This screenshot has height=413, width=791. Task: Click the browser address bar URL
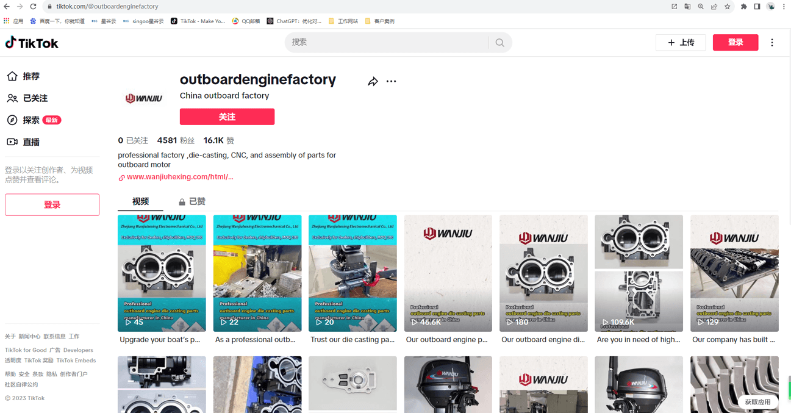pos(107,7)
